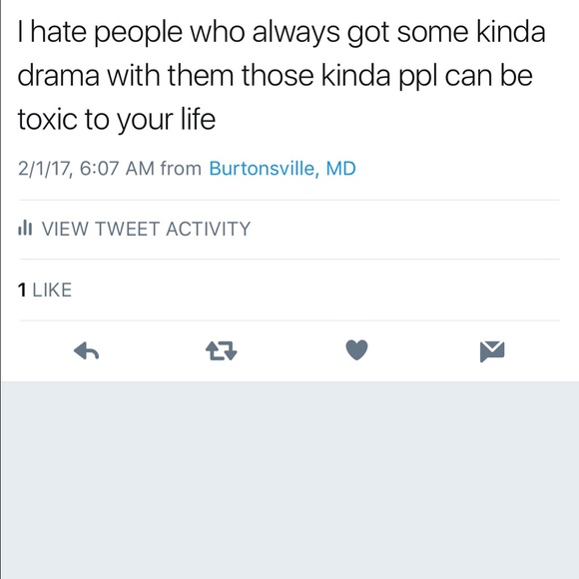Click the empty gray area below the tweet
This screenshot has width=579, height=579.
point(290,480)
